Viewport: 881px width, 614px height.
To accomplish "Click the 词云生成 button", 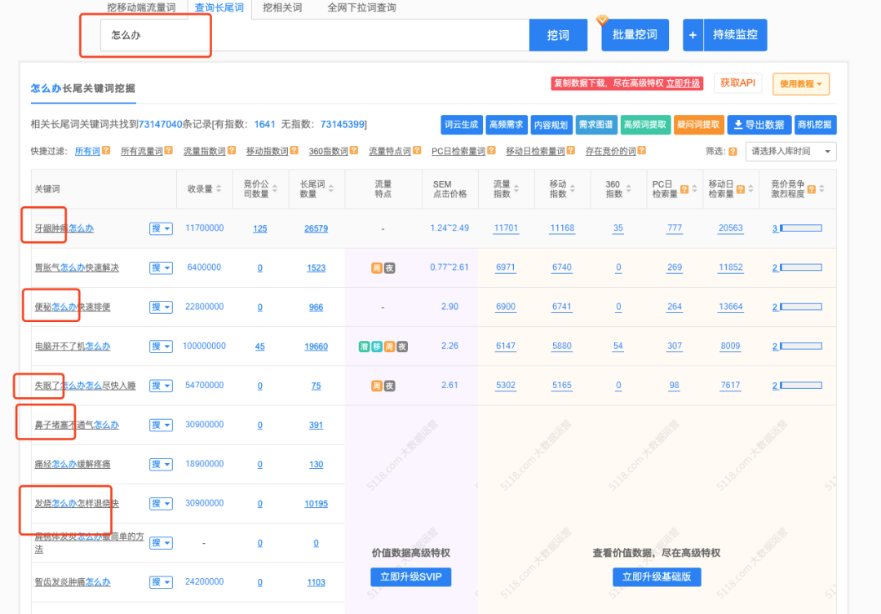I will (x=461, y=125).
